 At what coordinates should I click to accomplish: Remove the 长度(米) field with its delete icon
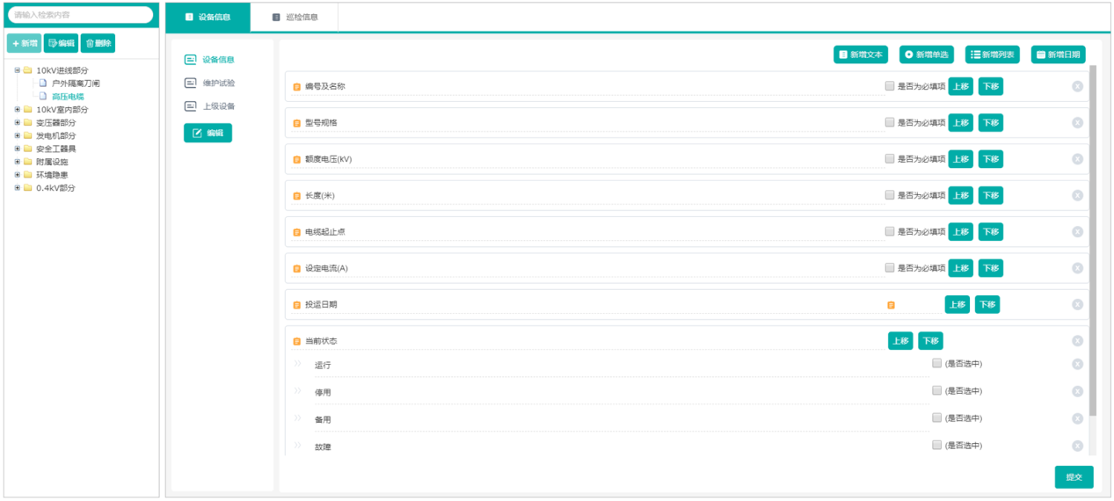point(1077,195)
